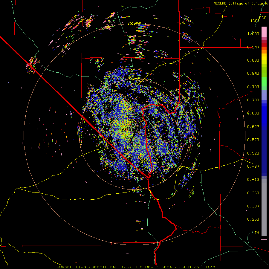Click the 0.520 legend value
The width and height of the screenshot is (269, 269).
253,153
